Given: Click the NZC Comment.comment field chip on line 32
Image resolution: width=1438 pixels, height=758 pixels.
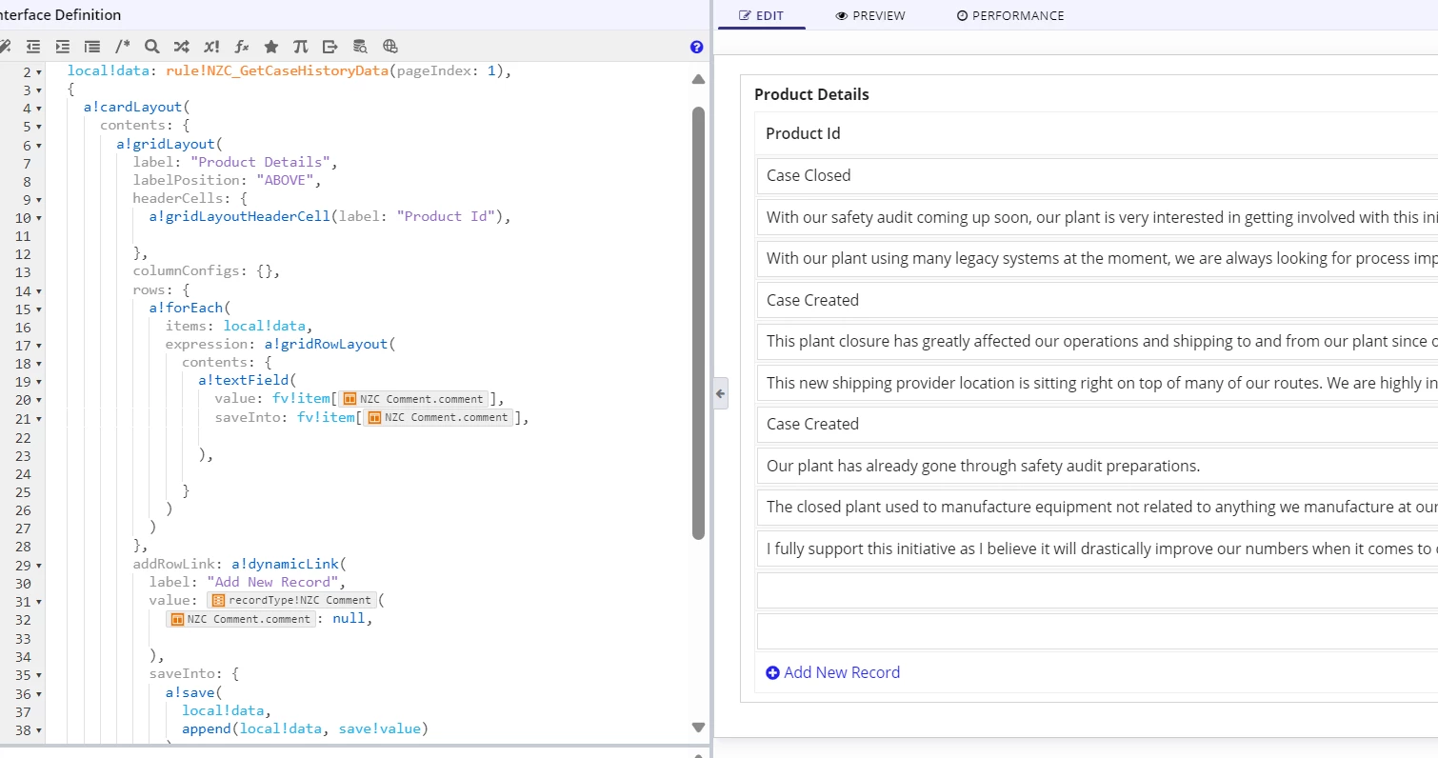Looking at the screenshot, I should coord(240,619).
